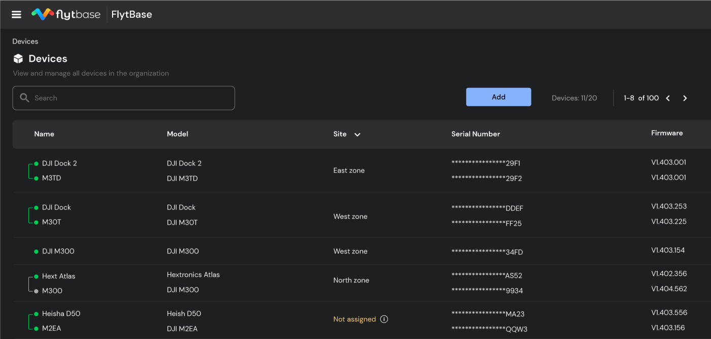Click firmware version V1.403.556
The height and width of the screenshot is (339, 711).
[x=669, y=313]
